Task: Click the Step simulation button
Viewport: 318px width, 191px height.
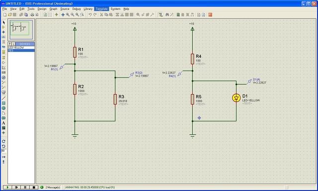Action: point(16,187)
